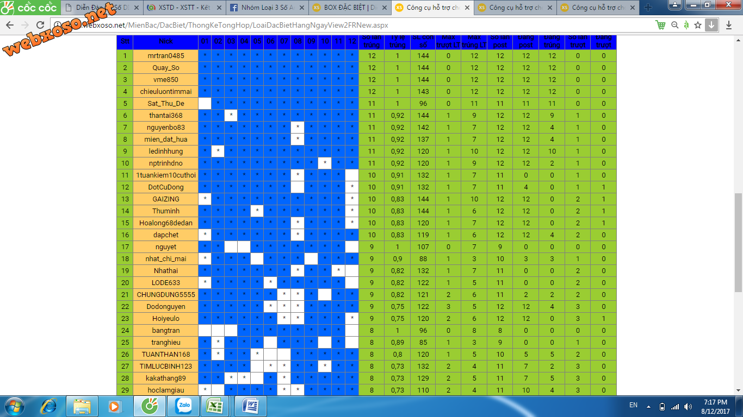Switch to the Diễn Đàn tab

pos(101,8)
